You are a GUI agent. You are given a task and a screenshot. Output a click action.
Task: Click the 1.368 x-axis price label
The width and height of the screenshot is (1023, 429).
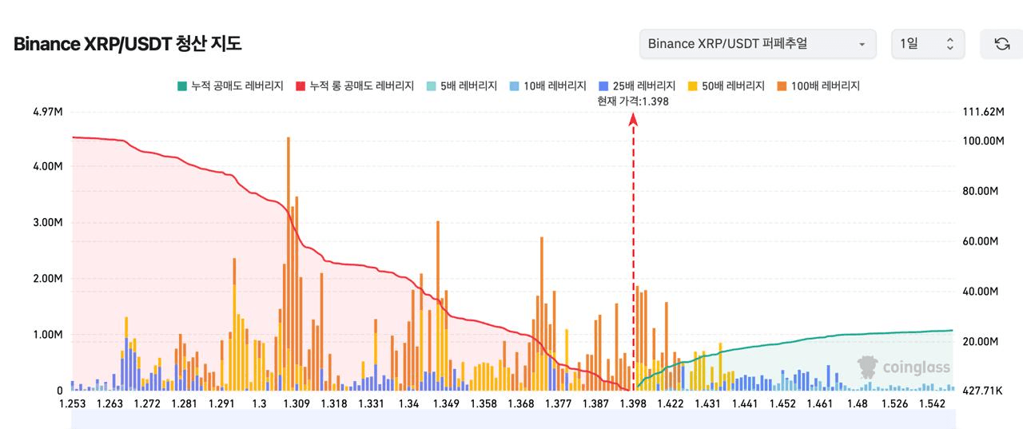click(520, 404)
